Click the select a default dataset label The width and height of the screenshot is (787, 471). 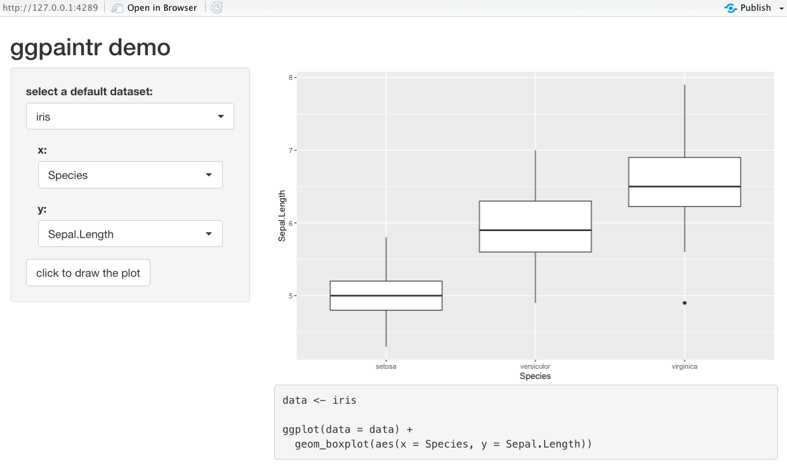coord(89,91)
